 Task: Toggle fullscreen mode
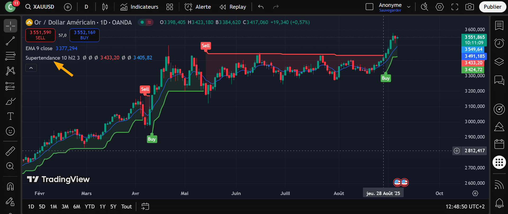click(455, 7)
